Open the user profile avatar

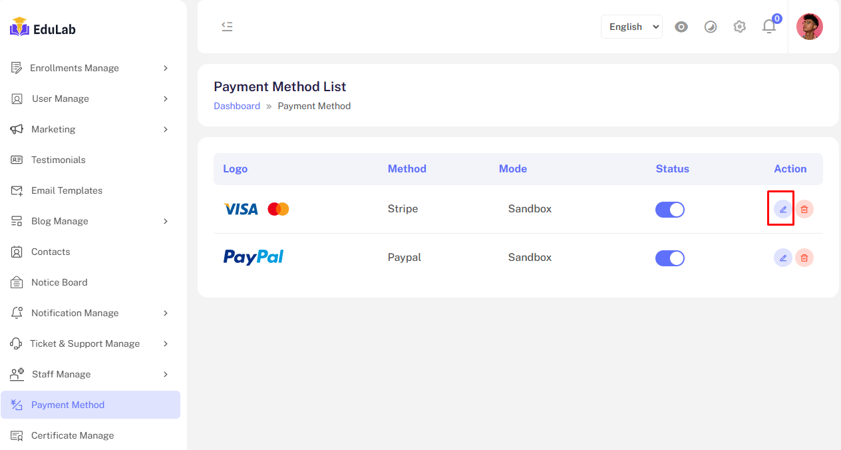(809, 27)
